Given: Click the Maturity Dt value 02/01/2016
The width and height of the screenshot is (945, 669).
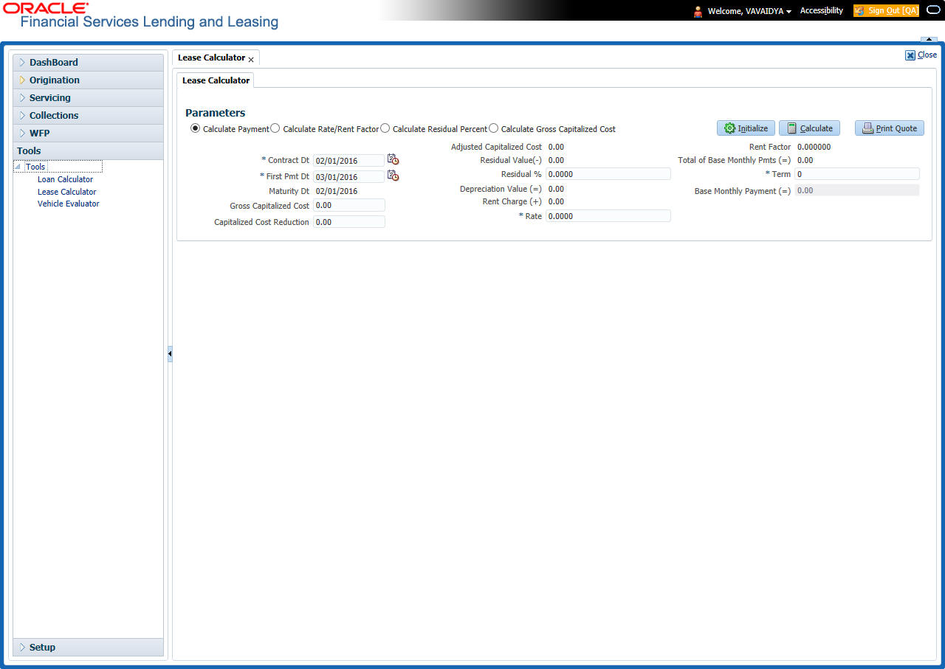Looking at the screenshot, I should (x=337, y=191).
